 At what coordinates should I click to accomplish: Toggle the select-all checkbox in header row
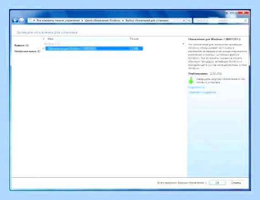(43, 39)
